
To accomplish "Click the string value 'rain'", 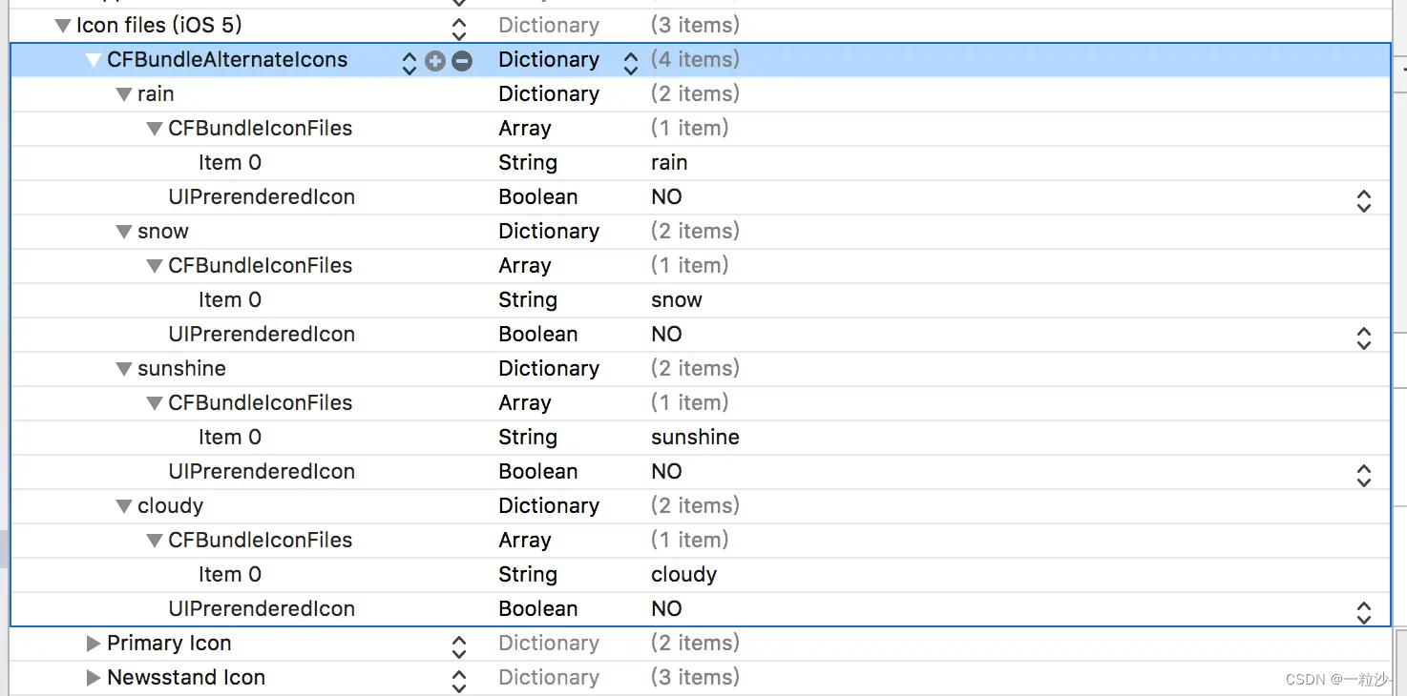I will click(x=669, y=163).
